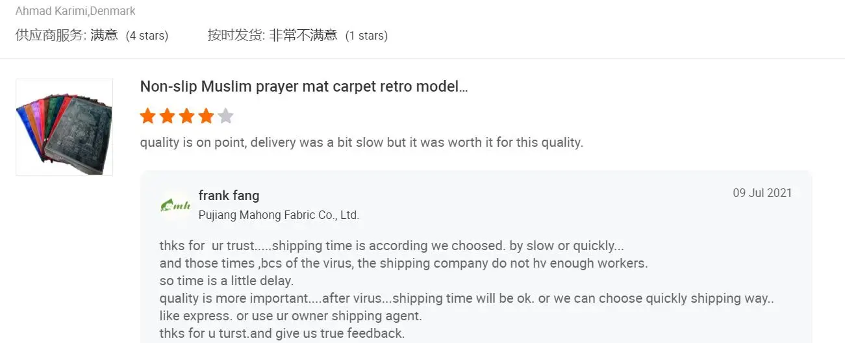Click the reply line starting 'thks for ur trust'
Screen dimensions: 845x343
coord(392,246)
